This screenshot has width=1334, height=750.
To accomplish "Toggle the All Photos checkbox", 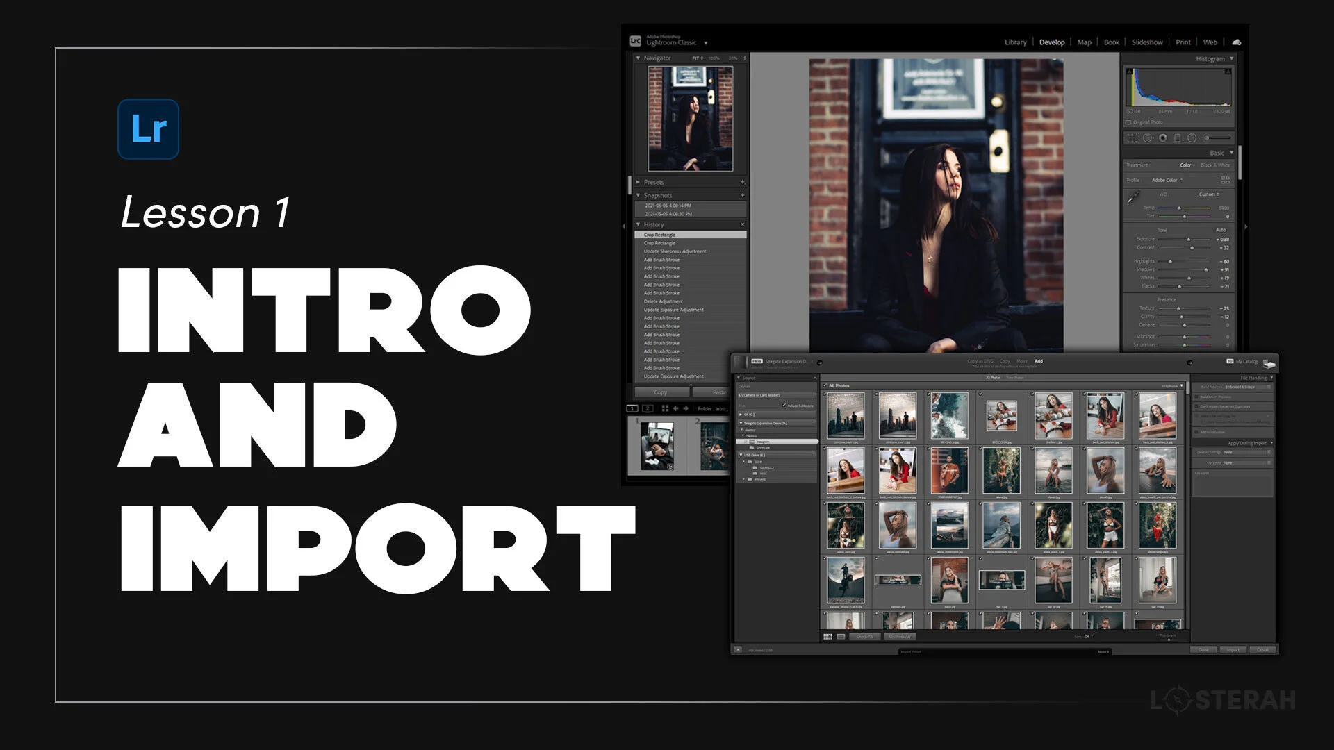I will tap(825, 385).
